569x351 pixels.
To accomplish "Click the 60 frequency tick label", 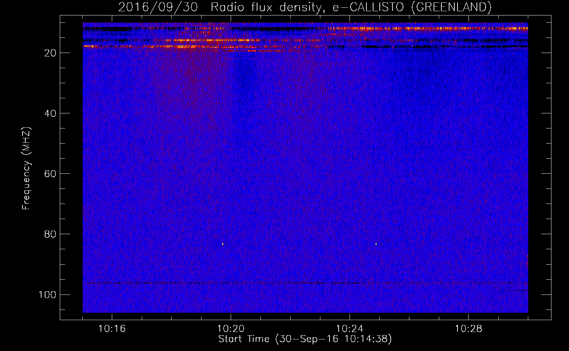I will 50,174.
